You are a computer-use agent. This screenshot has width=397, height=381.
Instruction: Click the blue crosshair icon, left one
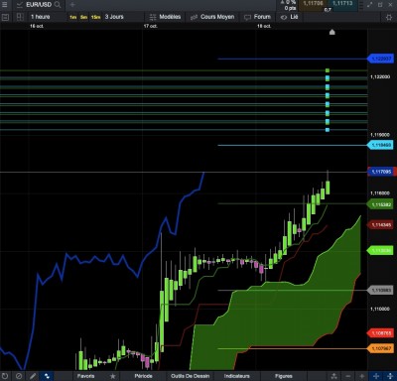(376, 376)
